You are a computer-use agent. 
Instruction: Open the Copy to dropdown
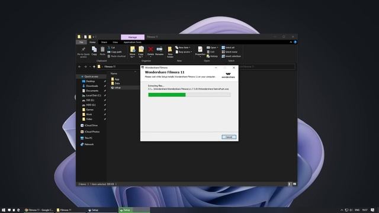tap(141, 52)
